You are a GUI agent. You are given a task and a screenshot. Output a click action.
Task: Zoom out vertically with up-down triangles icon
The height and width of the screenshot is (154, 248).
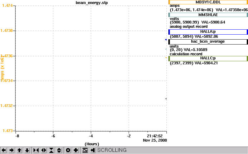click(x=59, y=150)
